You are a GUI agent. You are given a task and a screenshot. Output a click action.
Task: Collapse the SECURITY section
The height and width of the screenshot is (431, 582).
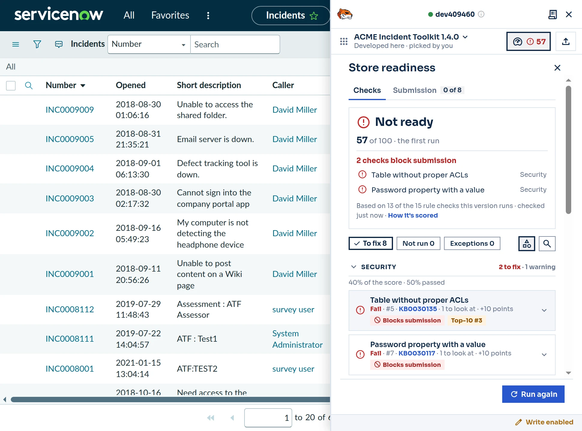coord(354,267)
